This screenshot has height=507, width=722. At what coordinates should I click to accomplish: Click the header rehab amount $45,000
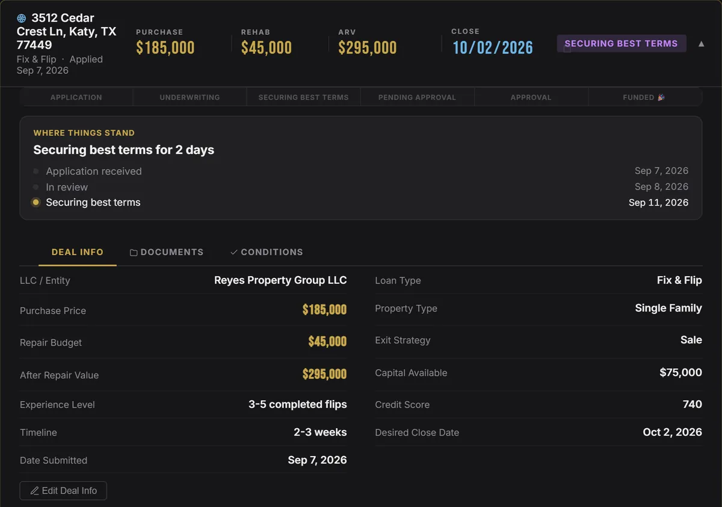tap(267, 48)
